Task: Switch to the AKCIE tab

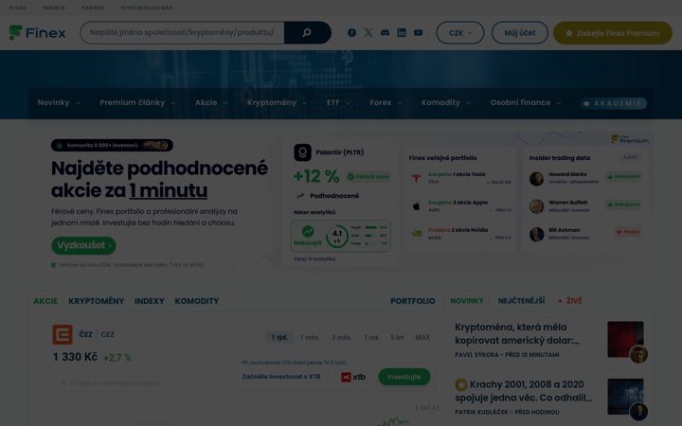Action: (45, 301)
